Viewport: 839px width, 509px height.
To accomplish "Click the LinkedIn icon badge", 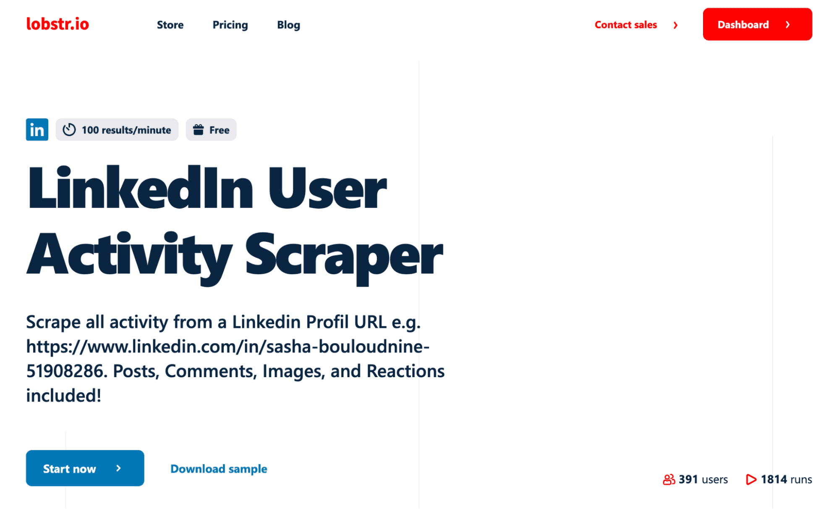I will tap(37, 130).
